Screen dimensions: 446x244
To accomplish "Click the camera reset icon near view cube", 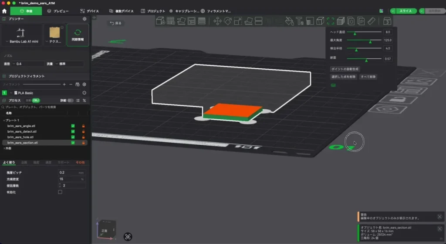I will [x=128, y=237].
